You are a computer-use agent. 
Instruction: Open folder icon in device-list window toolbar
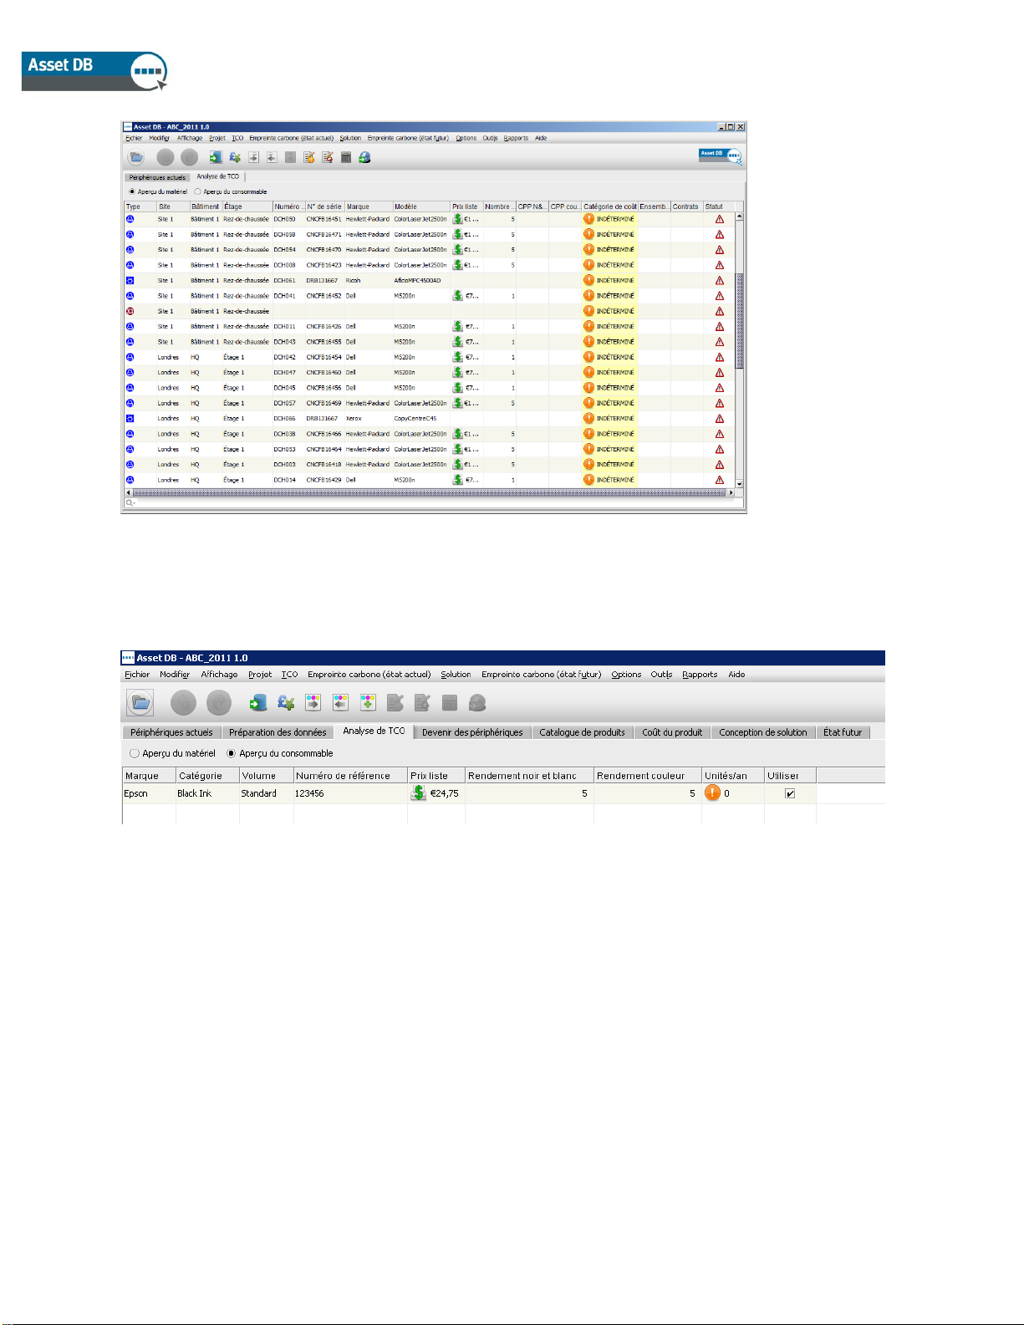[136, 157]
